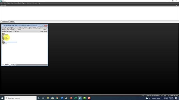Click the WF status bar entry

173,95
